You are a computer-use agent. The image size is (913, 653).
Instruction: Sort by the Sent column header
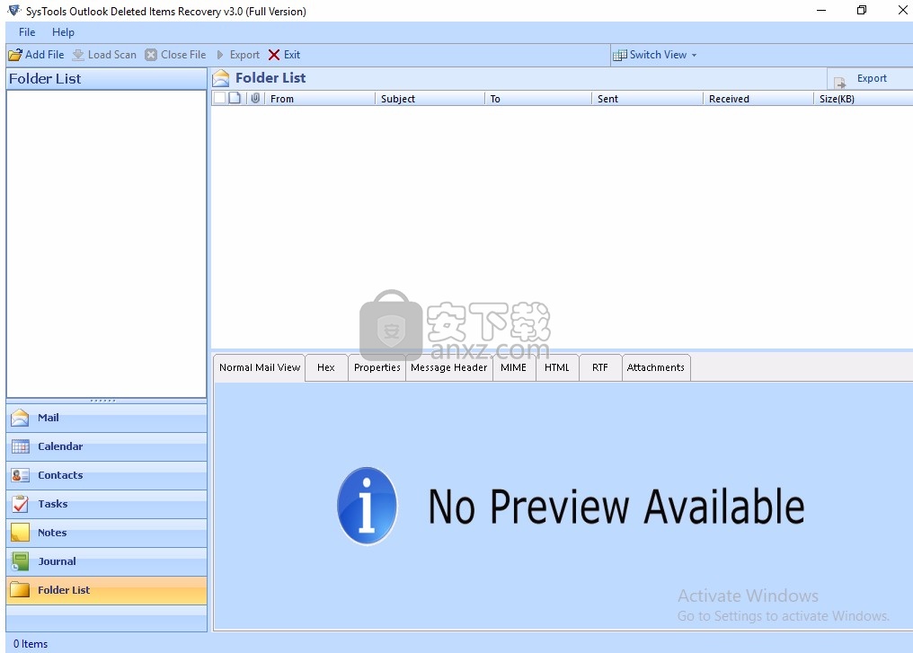(648, 99)
